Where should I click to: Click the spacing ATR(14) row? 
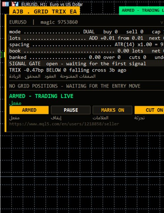87,45
